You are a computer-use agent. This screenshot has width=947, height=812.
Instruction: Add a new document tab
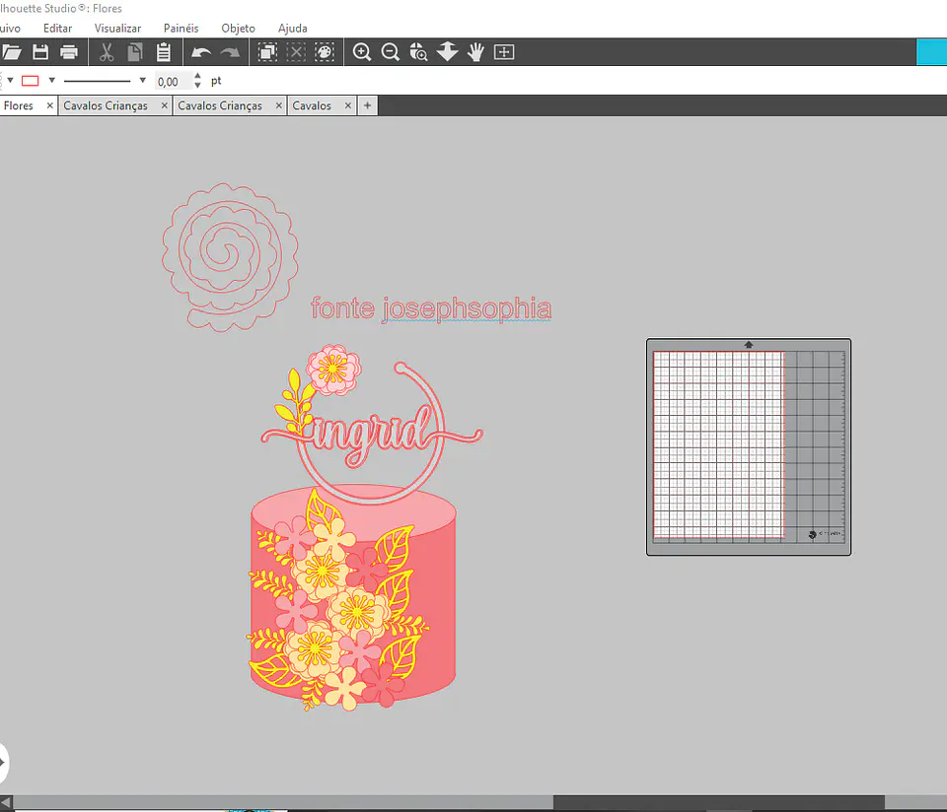click(x=367, y=105)
